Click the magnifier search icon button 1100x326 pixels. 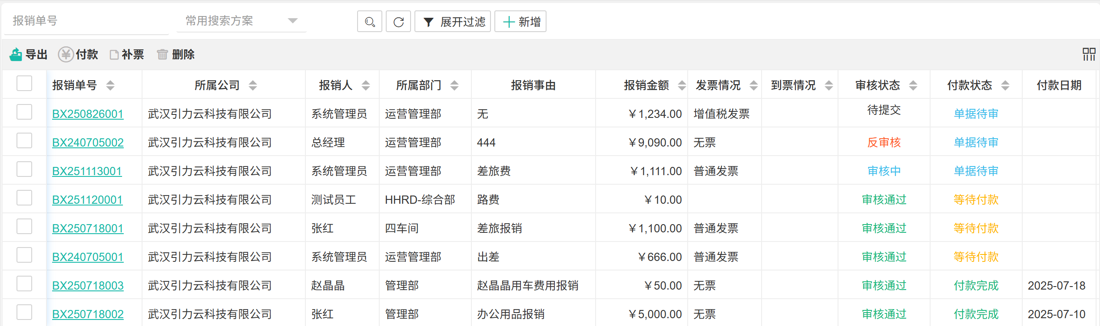pyautogui.click(x=369, y=22)
